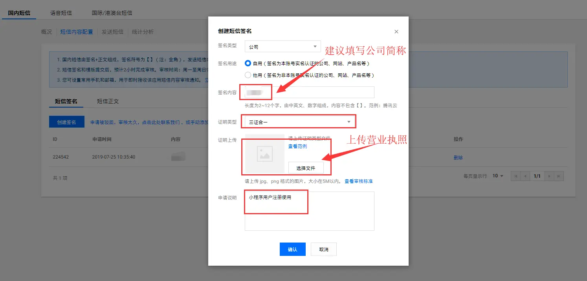The image size is (587, 281).
Task: Switch to the 国际/港澳台短信 tab
Action: (x=112, y=13)
